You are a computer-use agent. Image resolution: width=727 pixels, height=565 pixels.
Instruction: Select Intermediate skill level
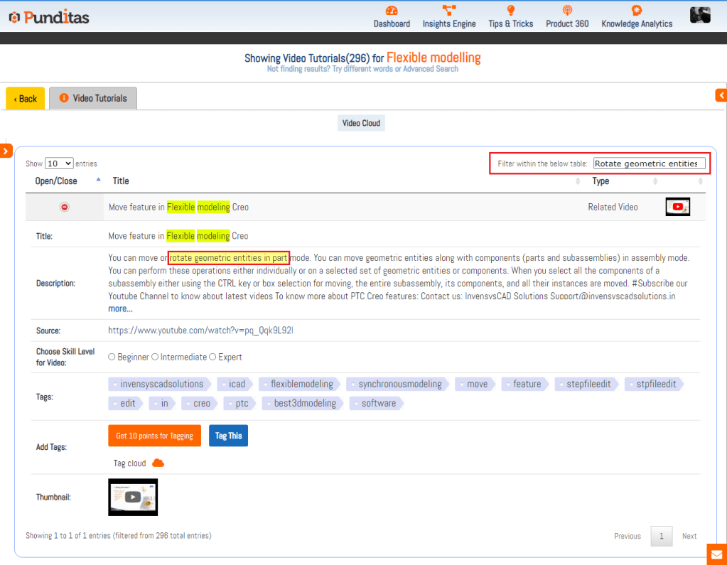(x=155, y=357)
